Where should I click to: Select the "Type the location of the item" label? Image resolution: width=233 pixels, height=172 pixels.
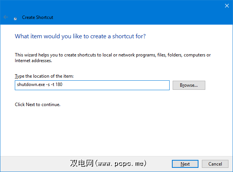[44, 76]
